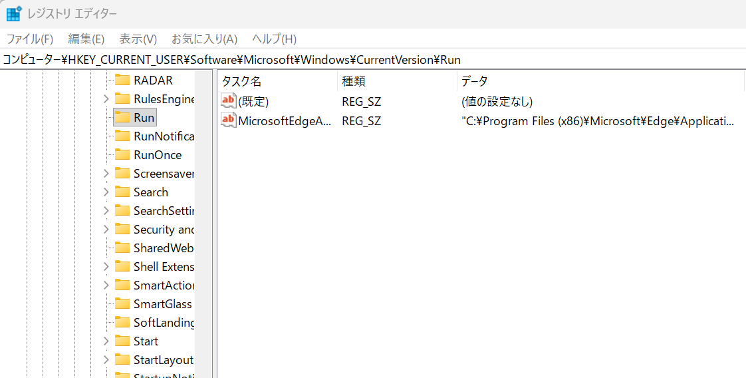This screenshot has width=746, height=378.
Task: Click the Edge Program Files path data cell
Action: (598, 121)
